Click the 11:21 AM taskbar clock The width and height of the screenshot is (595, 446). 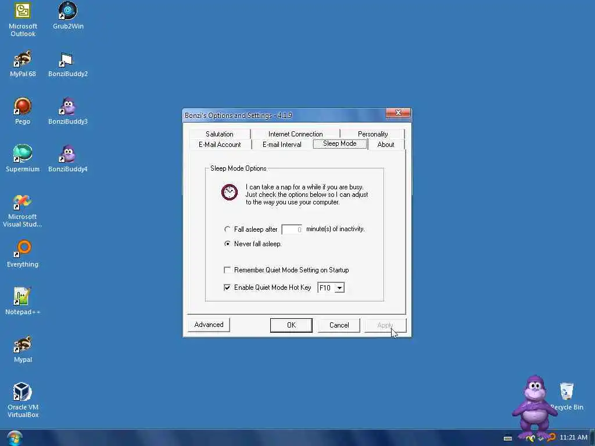574,437
